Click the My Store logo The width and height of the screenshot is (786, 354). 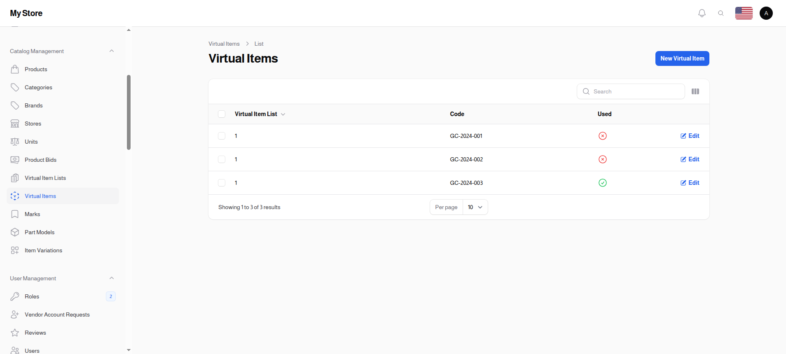point(26,13)
